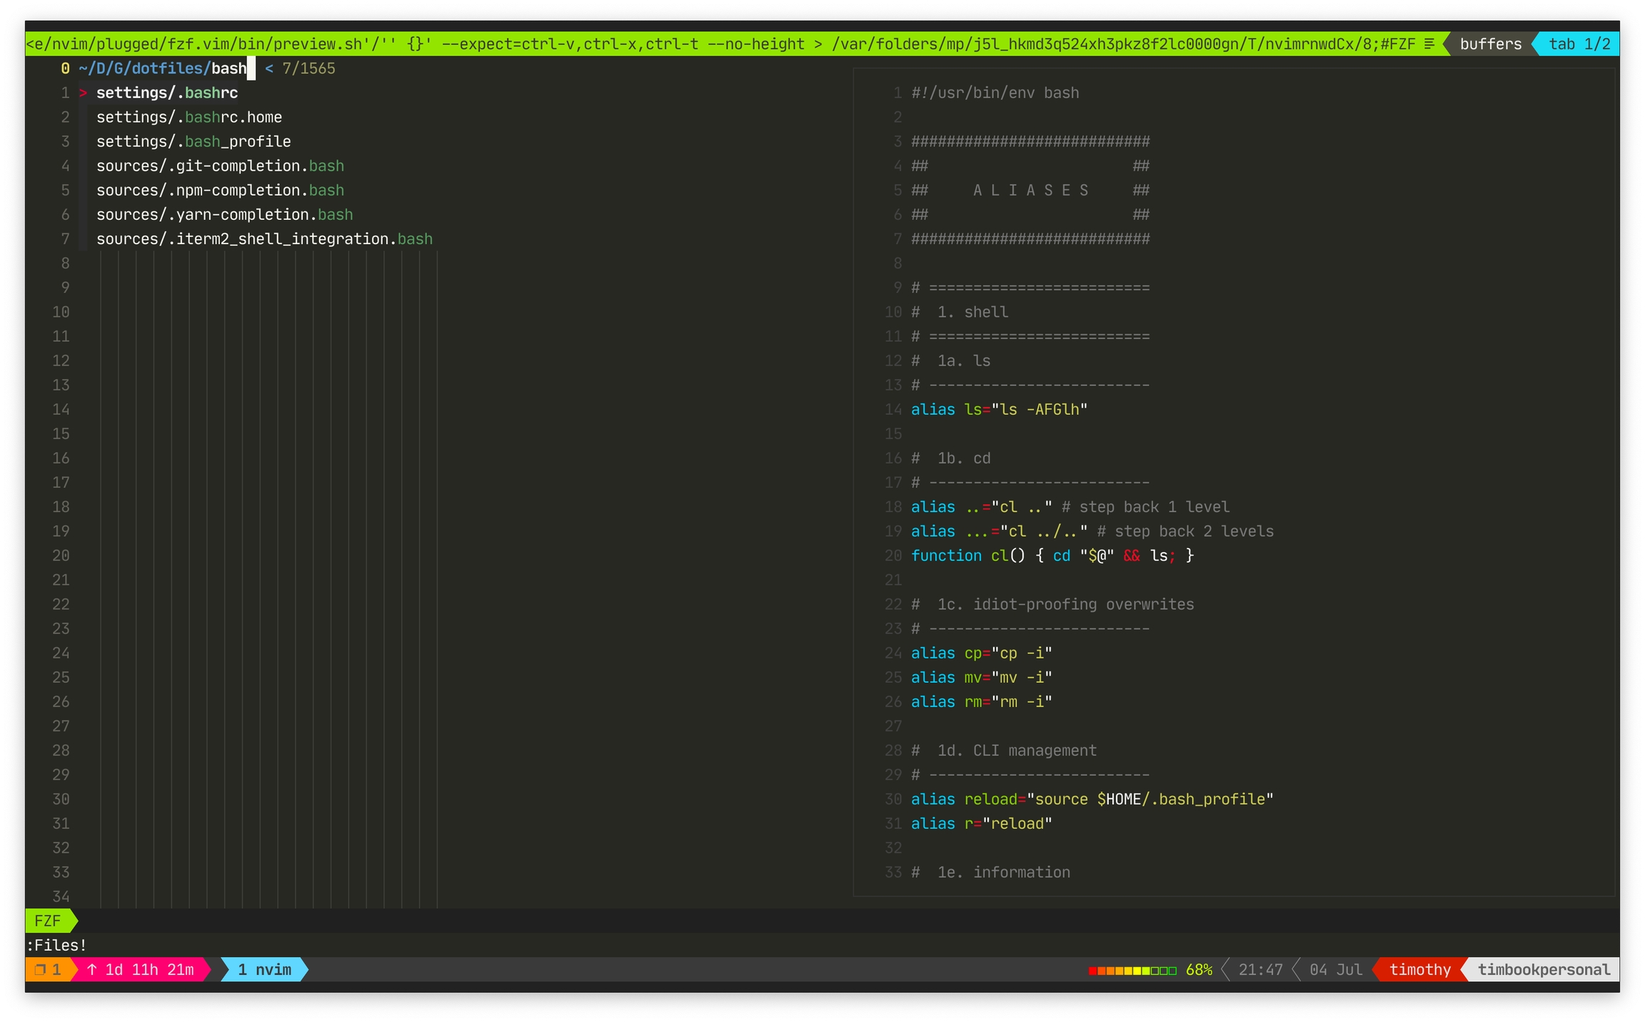The height and width of the screenshot is (1022, 1645).
Task: Click the uptime arrow showing 1d 11h 21m
Action: pos(92,969)
